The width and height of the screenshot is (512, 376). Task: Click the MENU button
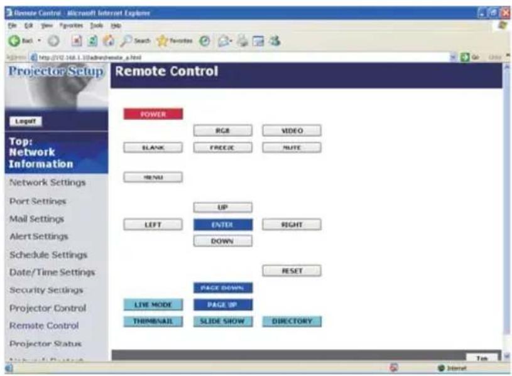point(153,177)
